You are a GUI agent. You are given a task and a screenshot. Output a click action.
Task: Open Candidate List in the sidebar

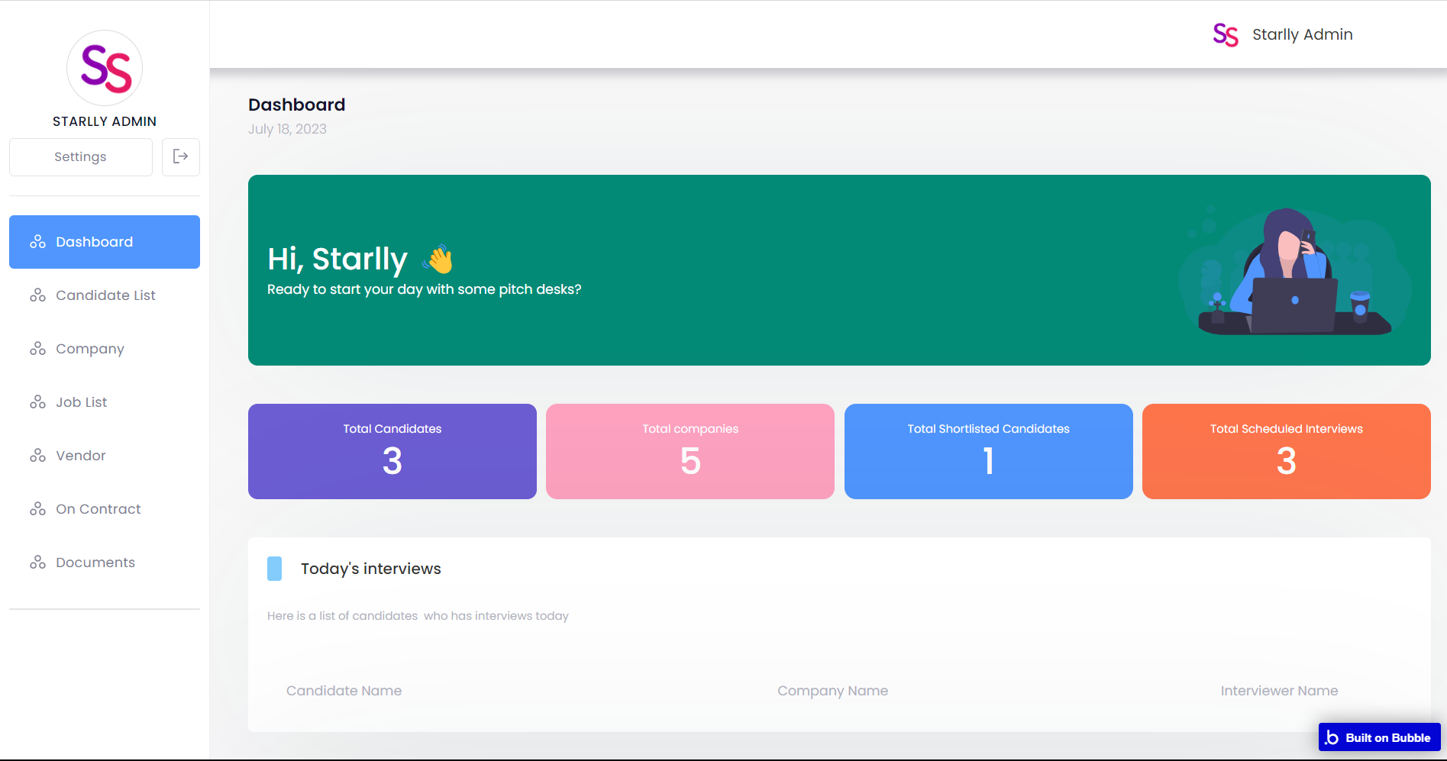(105, 295)
